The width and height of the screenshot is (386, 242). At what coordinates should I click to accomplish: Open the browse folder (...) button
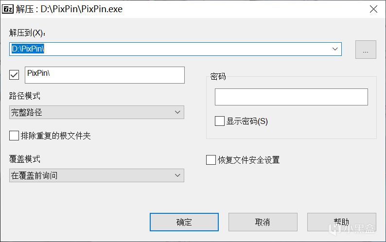366,50
